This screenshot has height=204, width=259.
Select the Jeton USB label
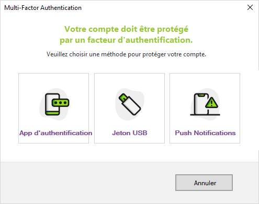[130, 133]
